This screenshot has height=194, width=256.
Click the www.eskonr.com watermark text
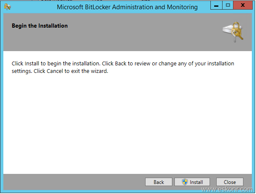pyautogui.click(x=227, y=190)
